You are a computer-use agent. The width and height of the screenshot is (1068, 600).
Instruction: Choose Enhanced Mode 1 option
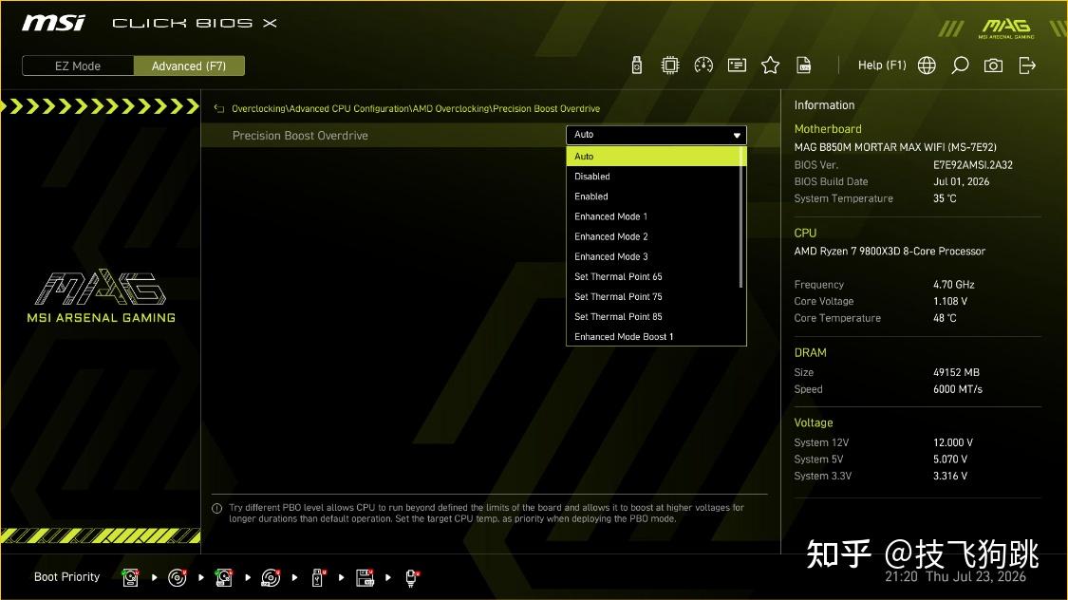653,216
